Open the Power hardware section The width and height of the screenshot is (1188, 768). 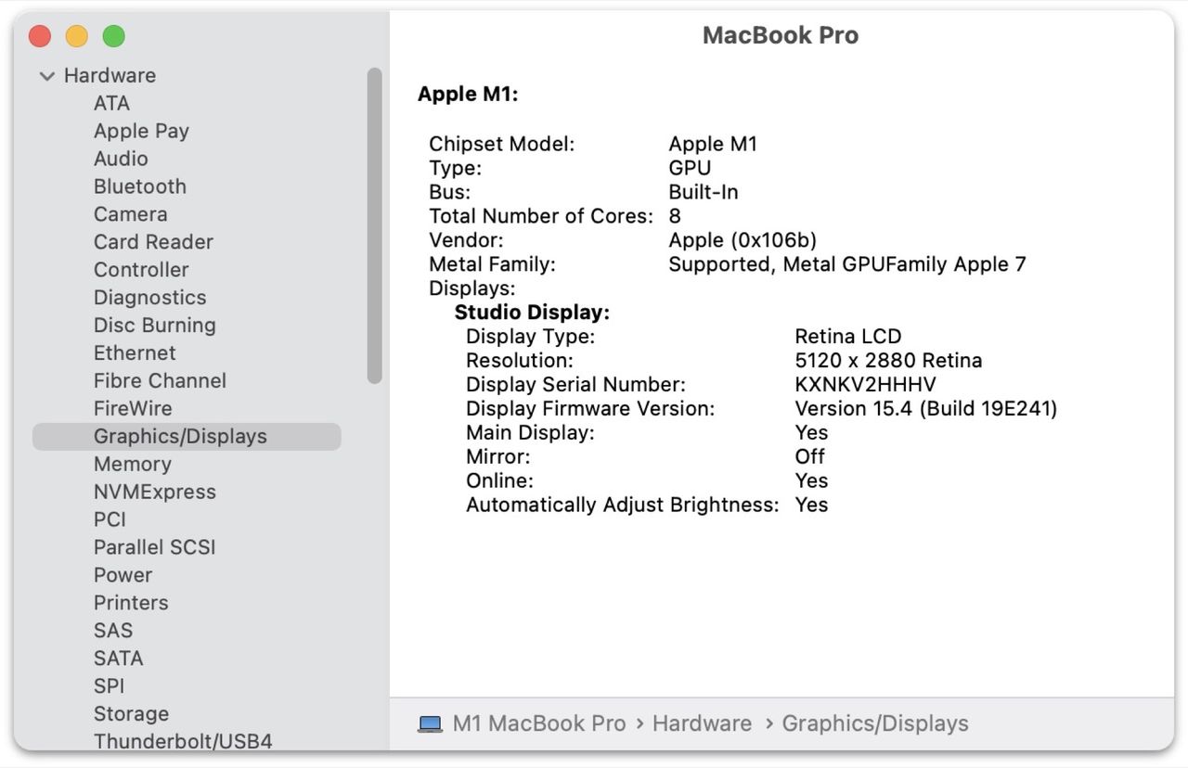[x=123, y=575]
